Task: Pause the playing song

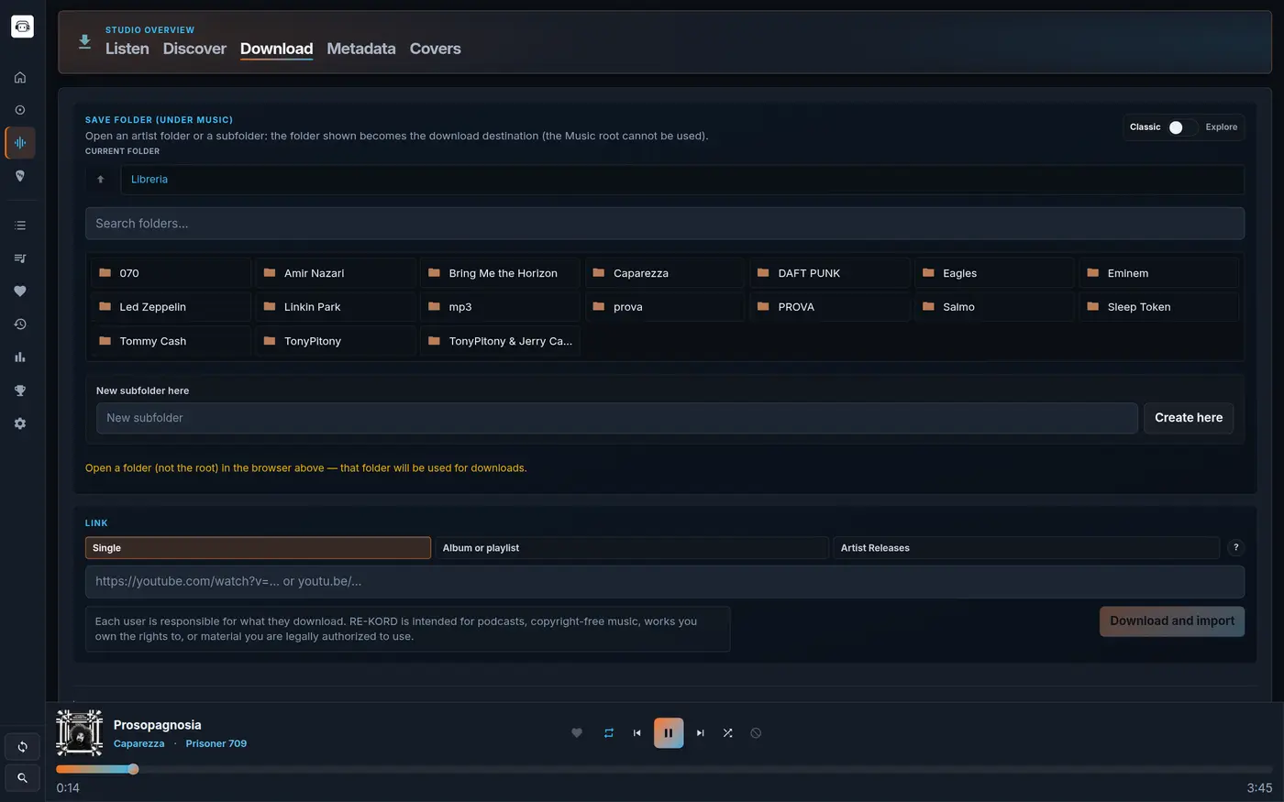Action: coord(669,733)
